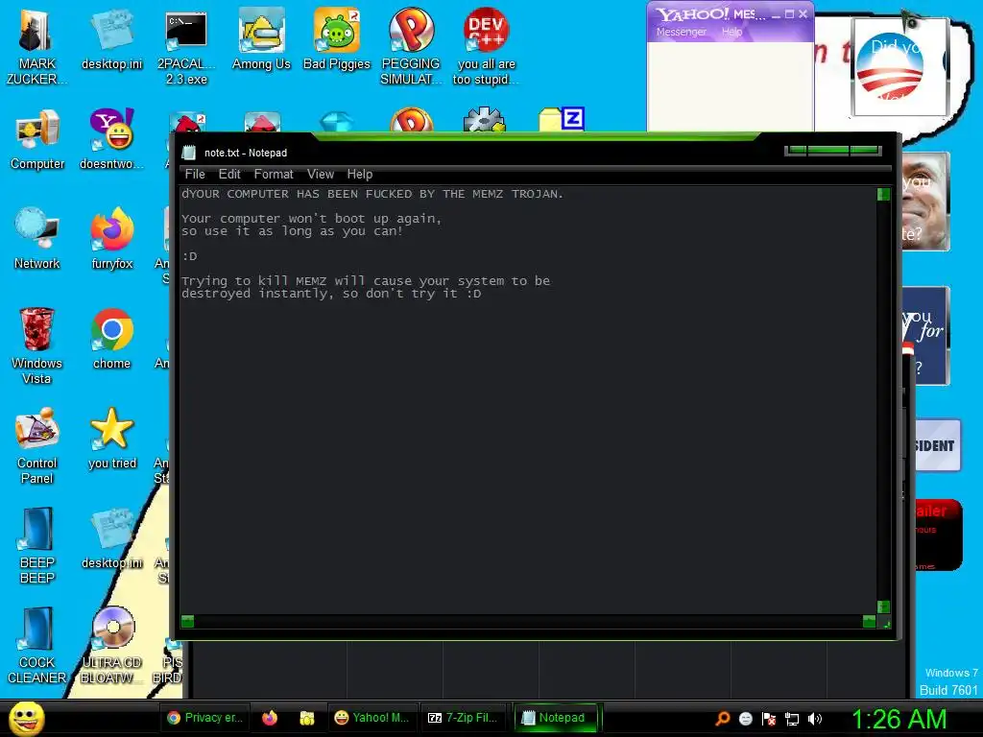
Task: Open Notepad's Help menu
Action: 360,175
